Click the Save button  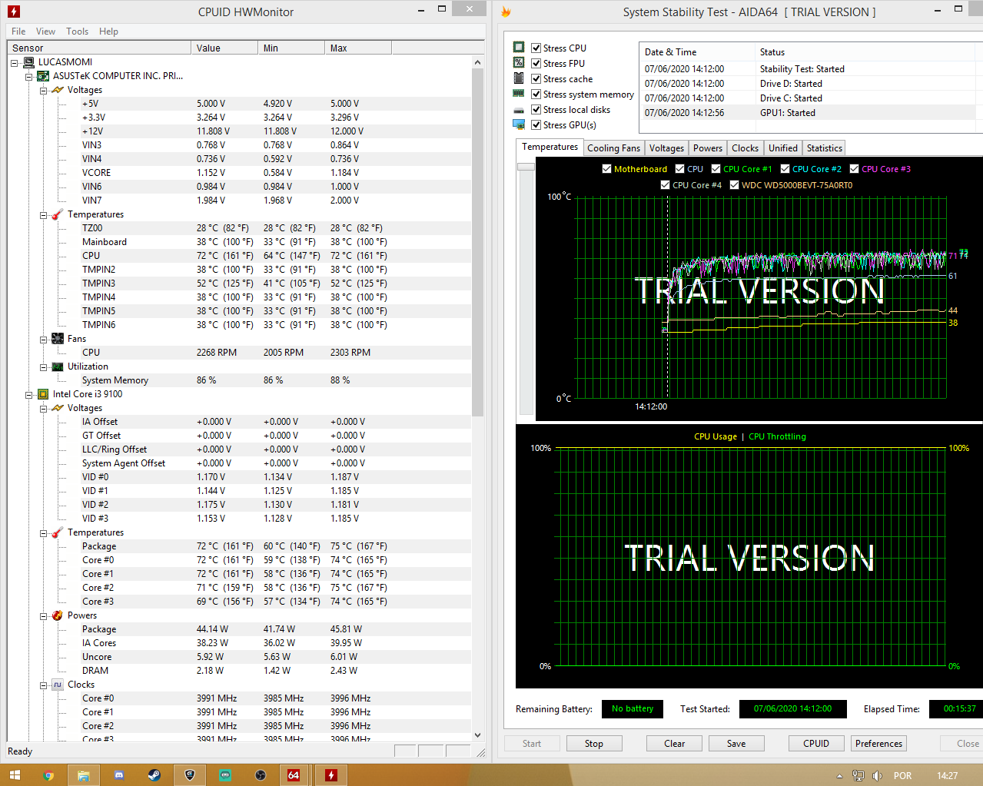point(736,744)
